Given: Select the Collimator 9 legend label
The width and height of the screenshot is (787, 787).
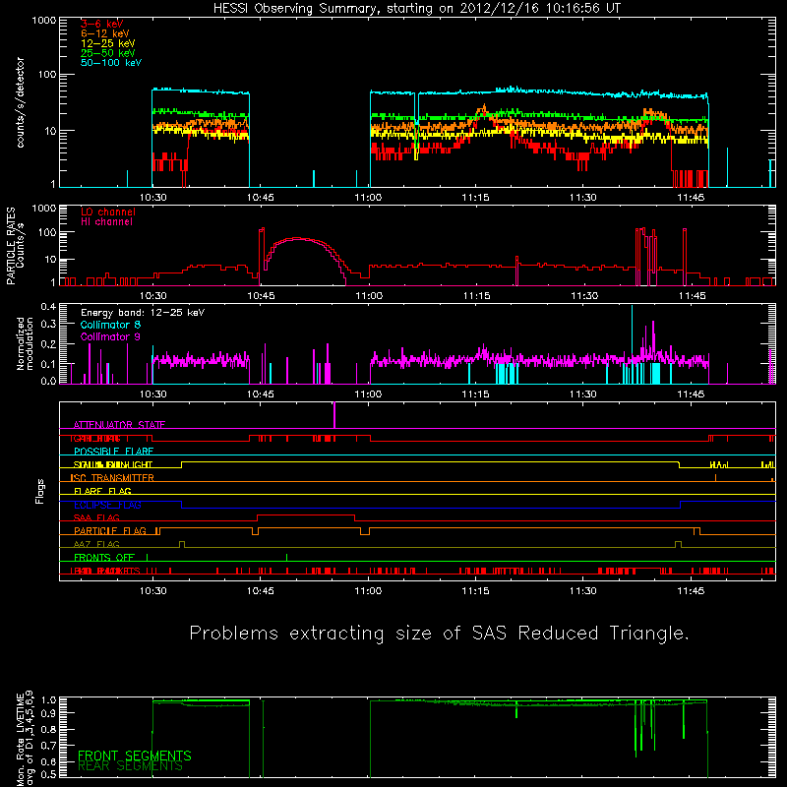Looking at the screenshot, I should click(x=110, y=336).
